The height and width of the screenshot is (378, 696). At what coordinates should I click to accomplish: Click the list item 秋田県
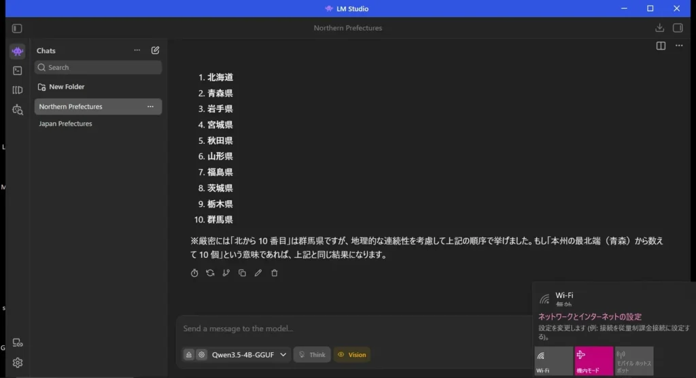[220, 141]
